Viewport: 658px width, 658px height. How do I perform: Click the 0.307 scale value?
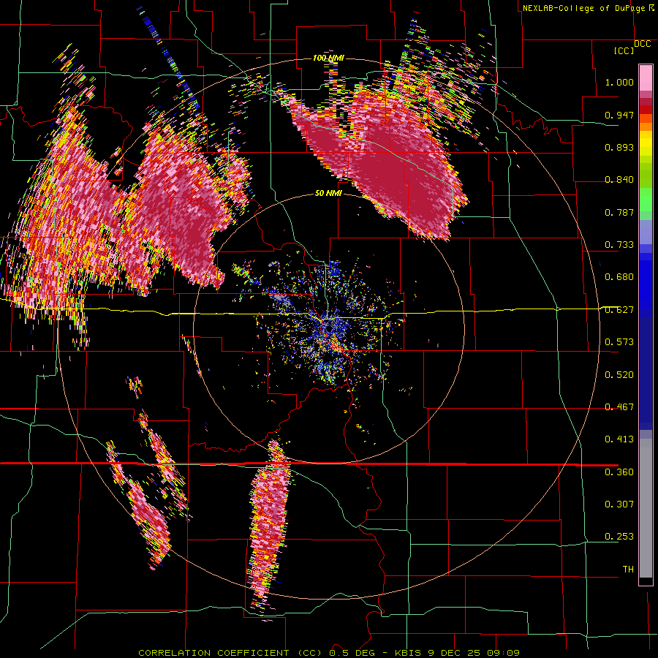619,504
